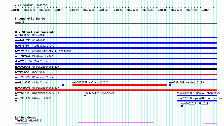The width and height of the screenshot is (224, 126).
Task: Open variant nsv6342464 (Sedlazeck2020) label
Action: point(35,56)
